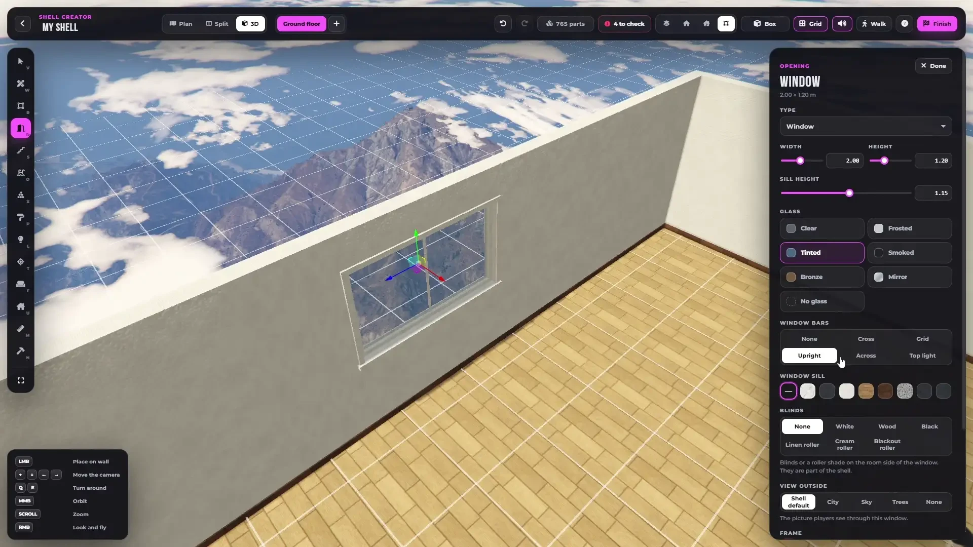Screen dimensions: 973x547
Task: Click the sill height slider handle
Action: (x=849, y=193)
